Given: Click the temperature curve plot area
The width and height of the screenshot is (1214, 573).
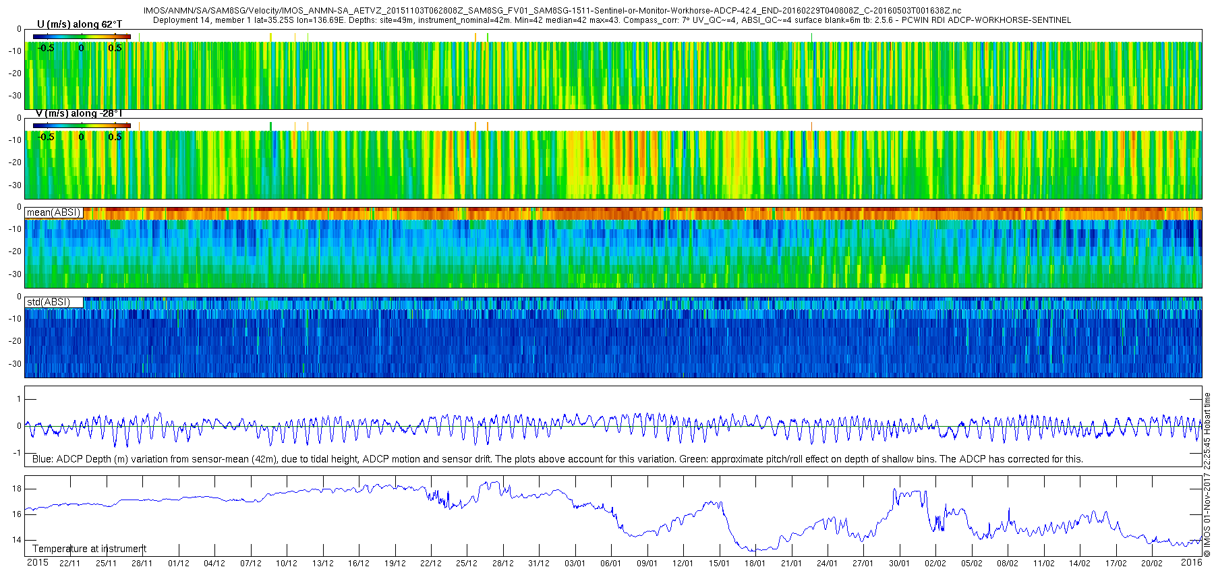Looking at the screenshot, I should point(613,516).
